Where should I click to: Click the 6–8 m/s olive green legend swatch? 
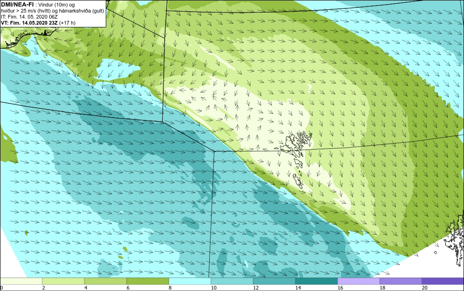(x=148, y=281)
